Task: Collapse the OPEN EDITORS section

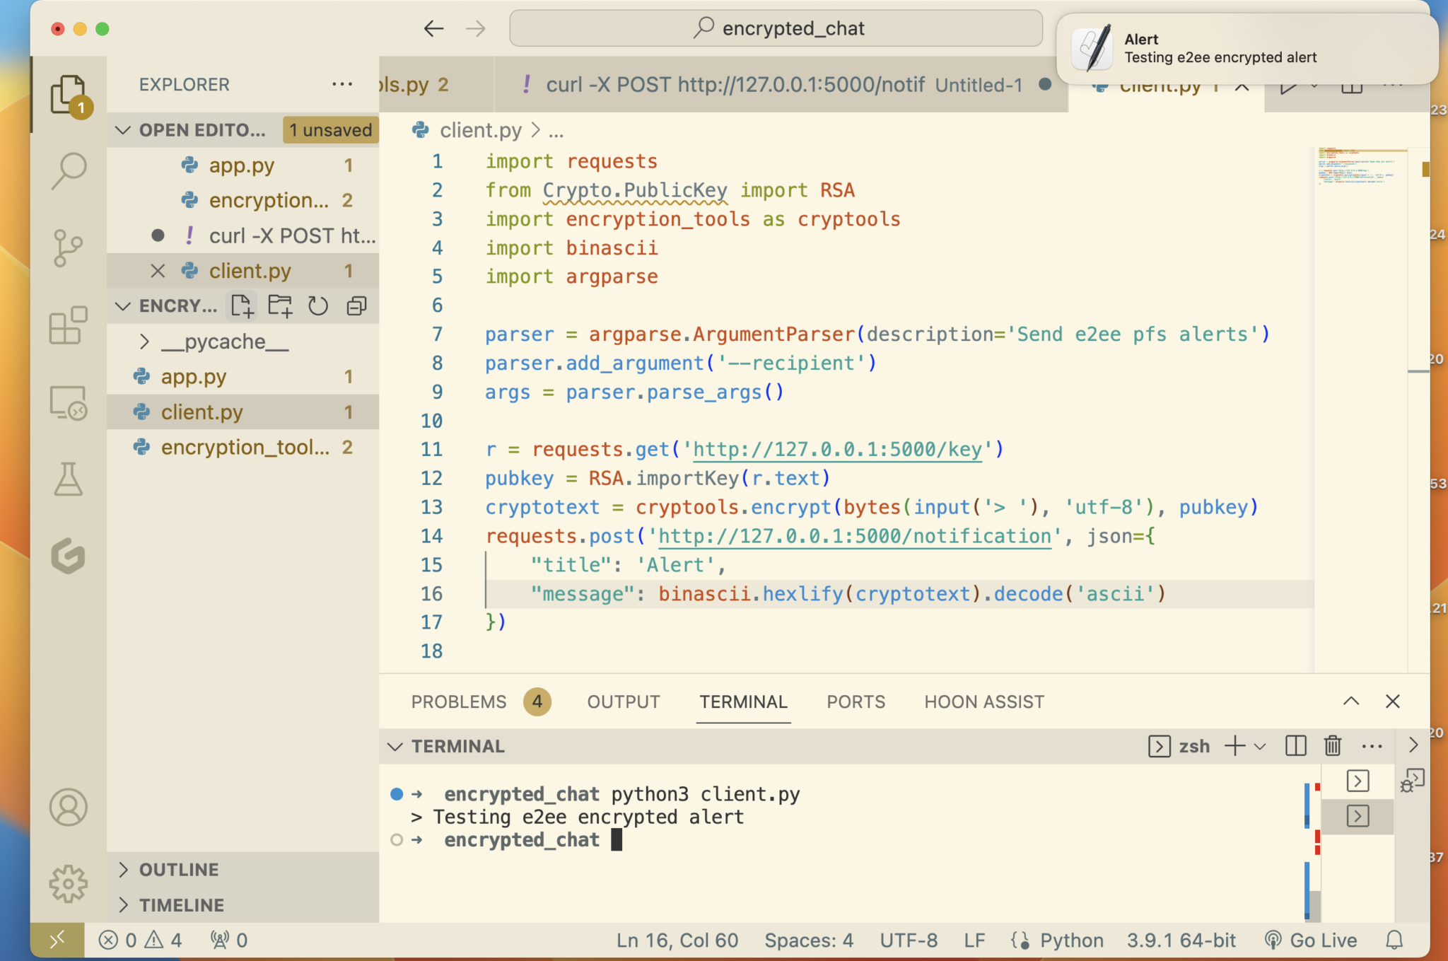Action: 122,129
